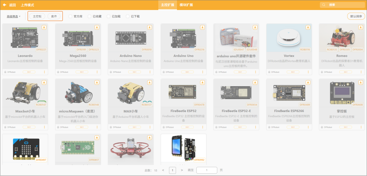Open the 默认排序 sort dropdown
367x176 pixels.
(356, 16)
